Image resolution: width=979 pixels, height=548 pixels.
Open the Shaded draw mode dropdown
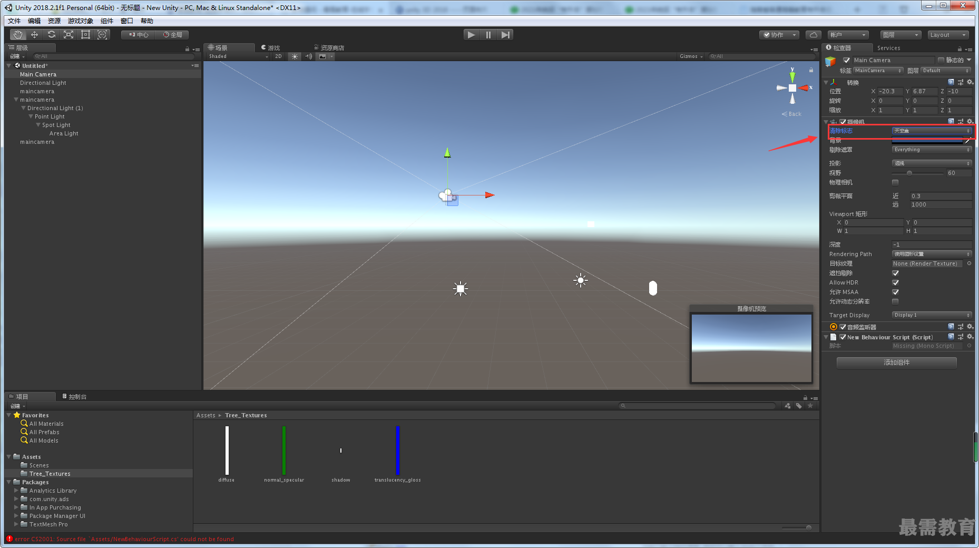tap(238, 56)
